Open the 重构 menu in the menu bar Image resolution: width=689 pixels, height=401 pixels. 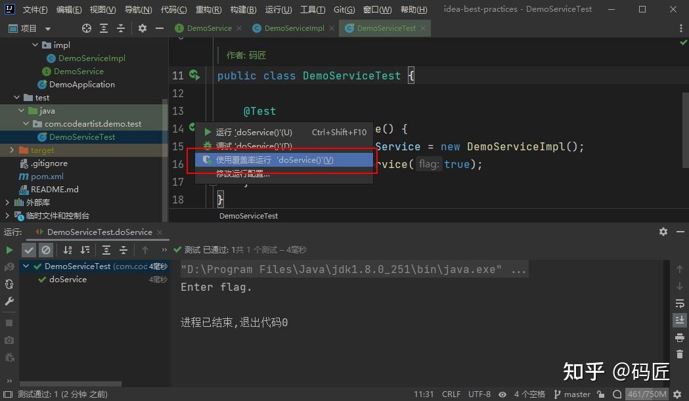(208, 9)
